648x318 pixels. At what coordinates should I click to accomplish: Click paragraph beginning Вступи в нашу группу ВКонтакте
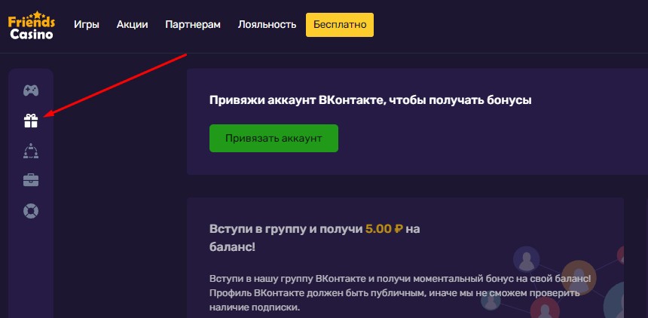coord(400,293)
